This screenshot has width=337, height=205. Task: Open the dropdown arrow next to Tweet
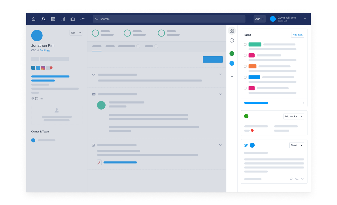coord(301,145)
